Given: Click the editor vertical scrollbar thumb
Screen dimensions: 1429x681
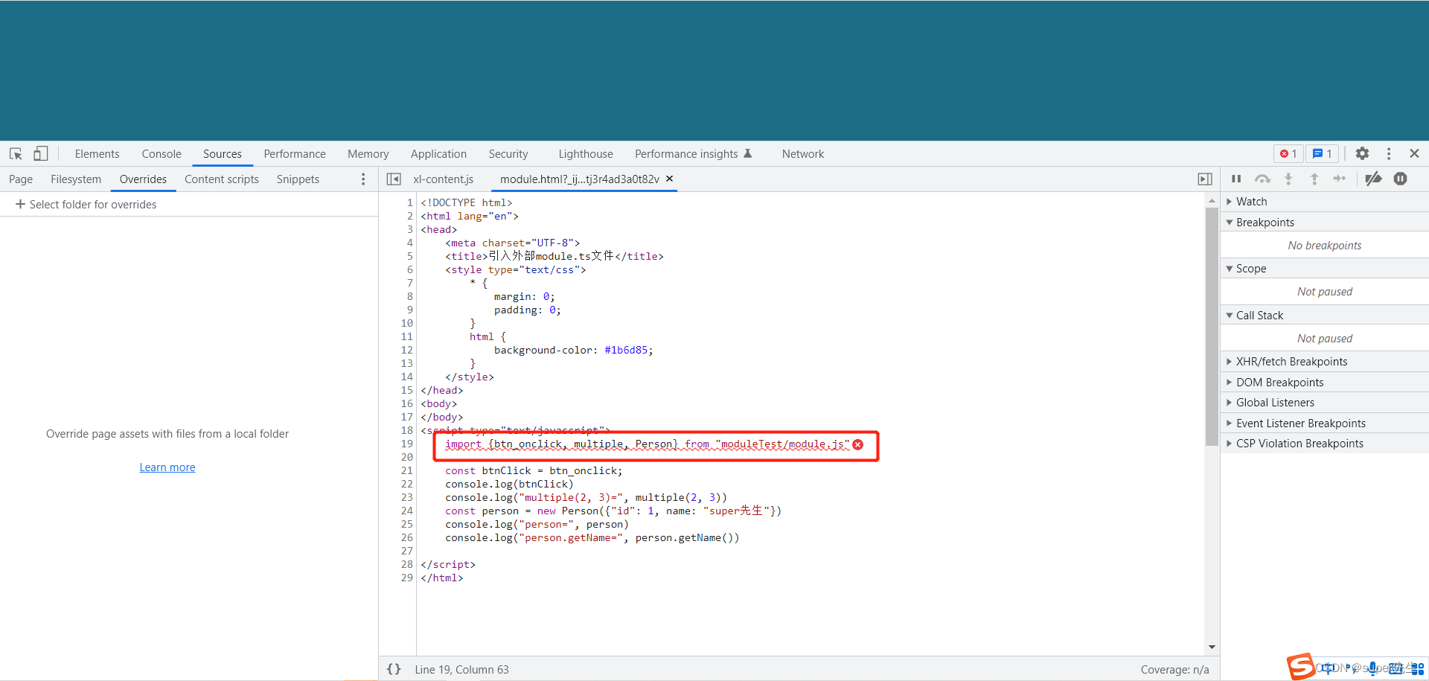Looking at the screenshot, I should (1212, 326).
